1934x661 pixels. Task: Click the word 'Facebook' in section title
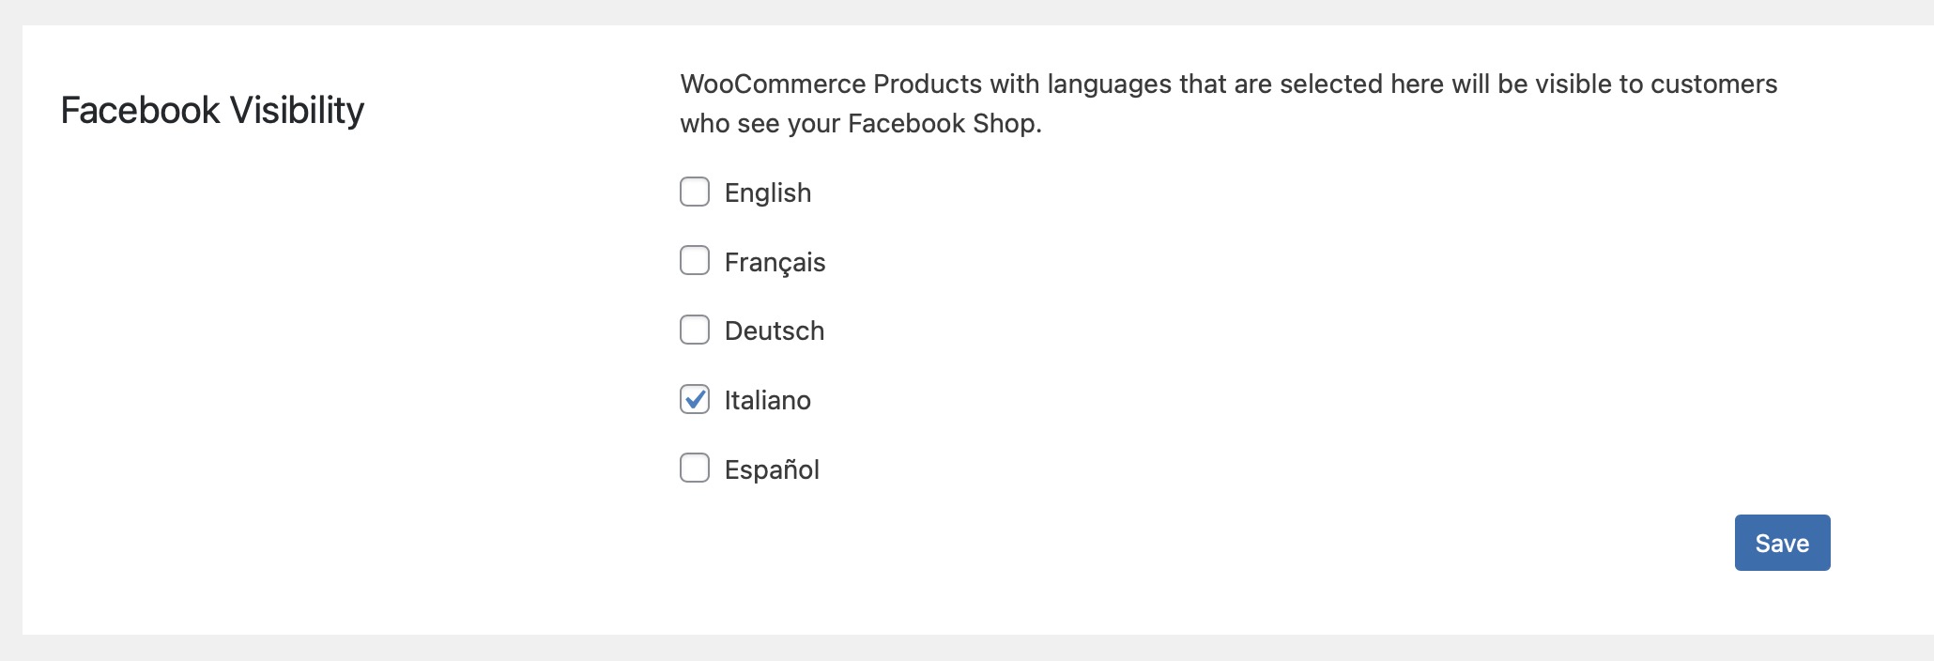point(140,110)
